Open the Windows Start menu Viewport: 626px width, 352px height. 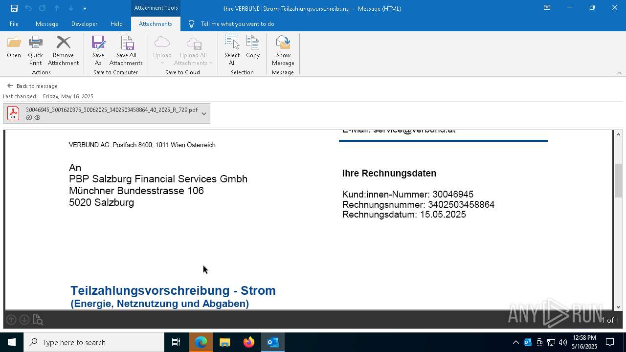click(x=12, y=342)
